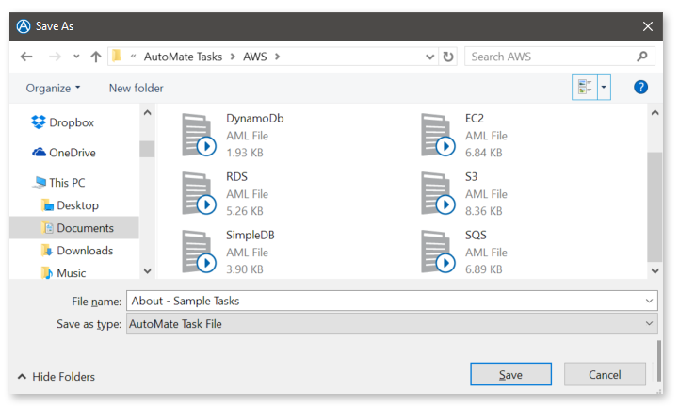Open the view options dropdown arrow
The image size is (679, 408).
604,87
